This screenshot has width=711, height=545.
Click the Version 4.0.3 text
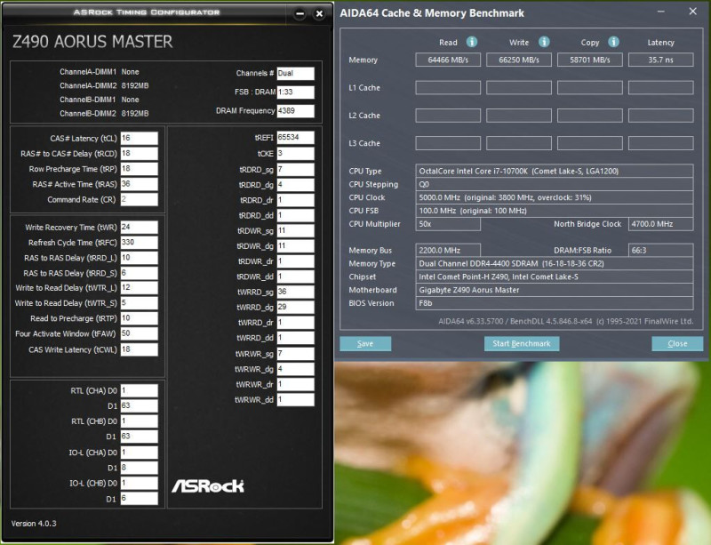point(34,524)
